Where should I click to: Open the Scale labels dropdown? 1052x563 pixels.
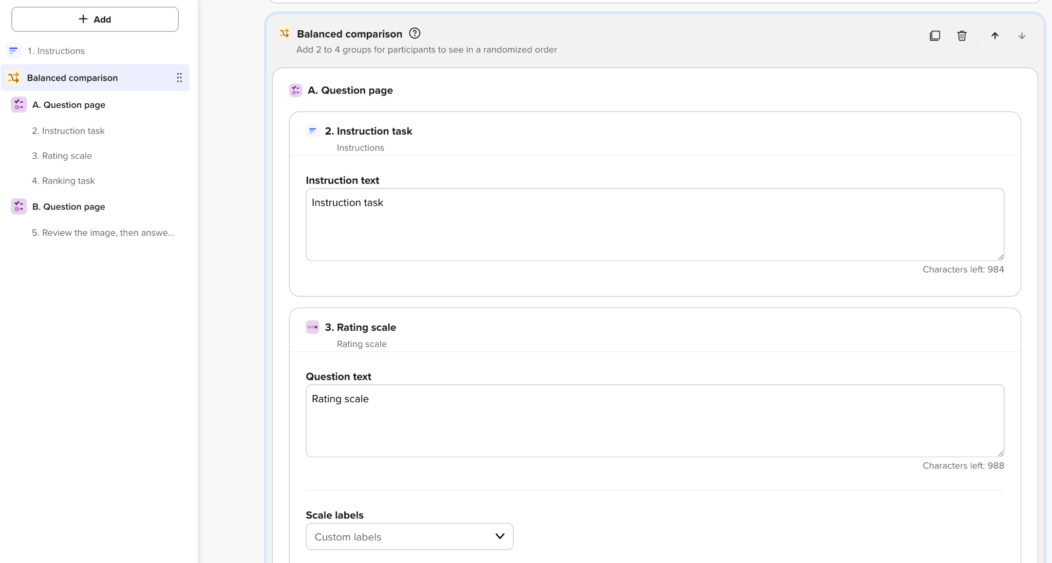(409, 536)
